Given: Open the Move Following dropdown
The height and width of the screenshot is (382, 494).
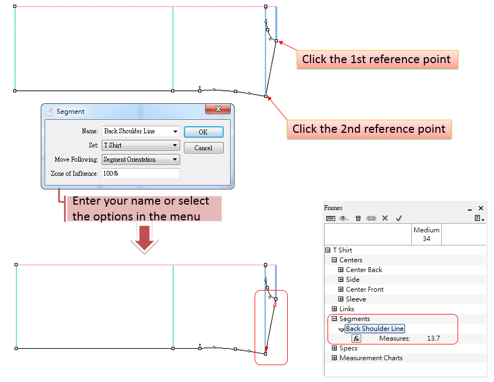Looking at the screenshot, I should click(175, 159).
